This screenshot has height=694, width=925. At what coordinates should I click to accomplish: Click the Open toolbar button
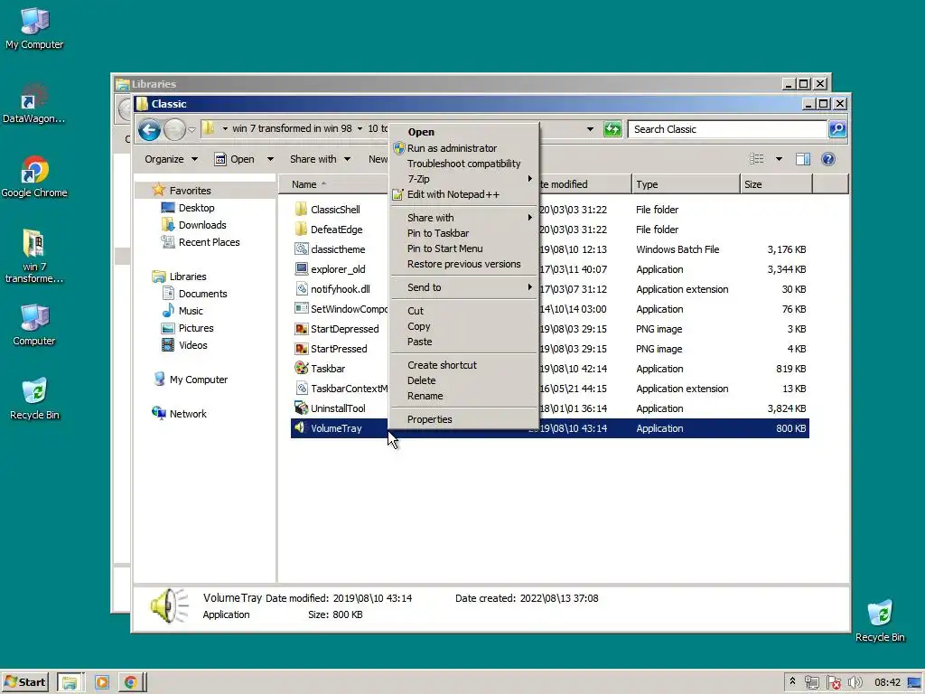click(x=235, y=159)
